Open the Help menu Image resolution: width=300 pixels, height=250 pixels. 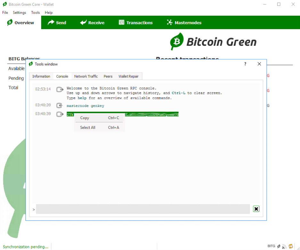pyautogui.click(x=49, y=12)
